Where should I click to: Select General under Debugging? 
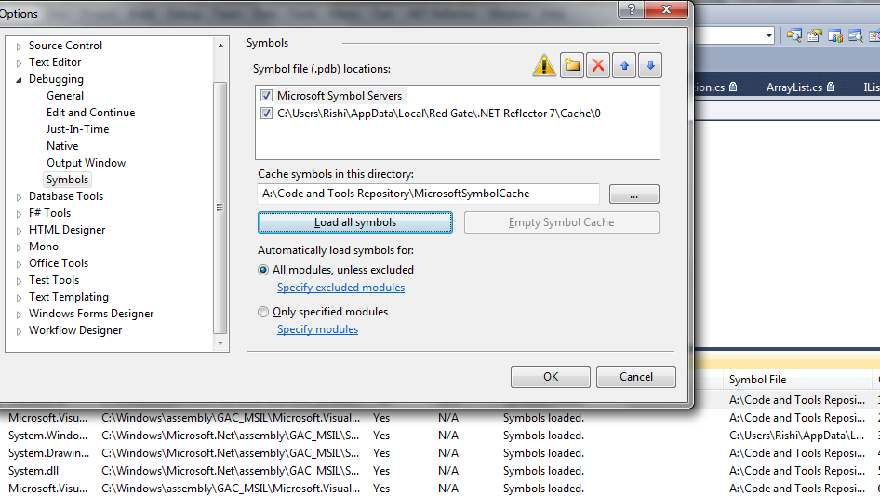(65, 96)
